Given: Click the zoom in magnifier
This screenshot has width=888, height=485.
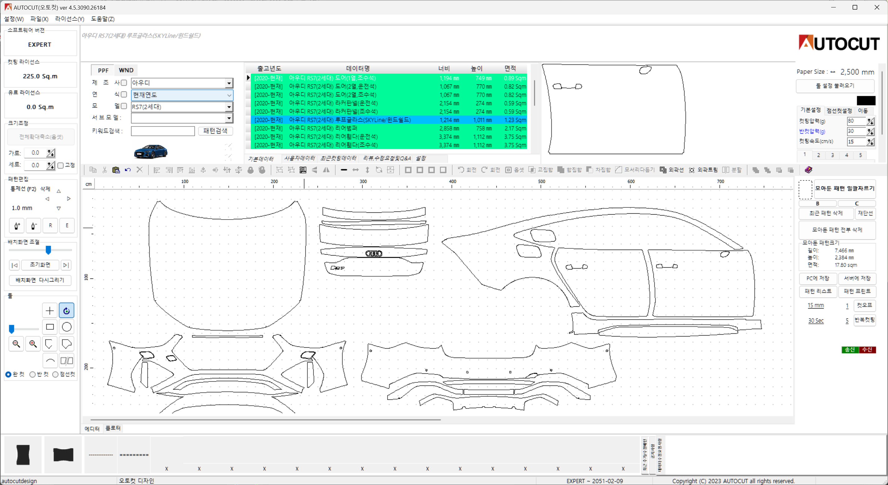Looking at the screenshot, I should [x=33, y=344].
